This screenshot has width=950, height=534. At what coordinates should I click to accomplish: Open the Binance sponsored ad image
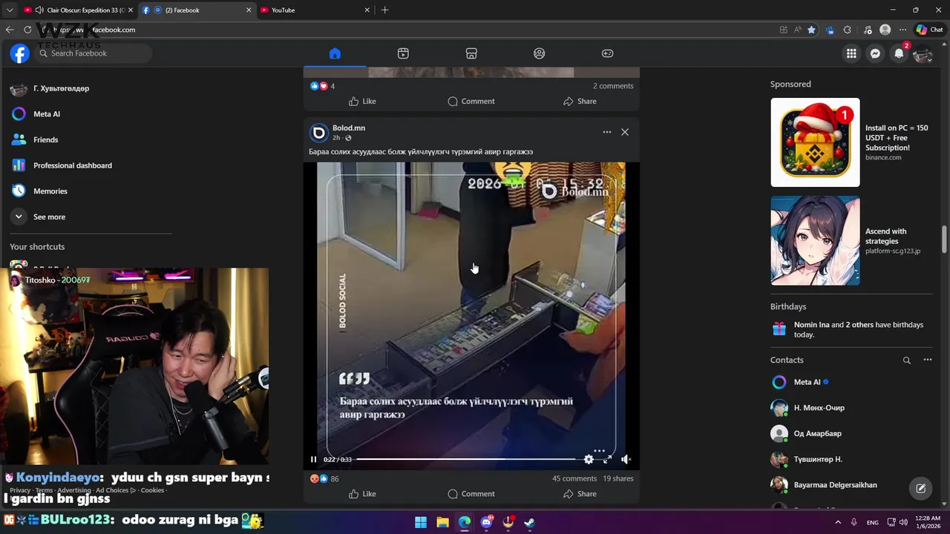point(815,142)
